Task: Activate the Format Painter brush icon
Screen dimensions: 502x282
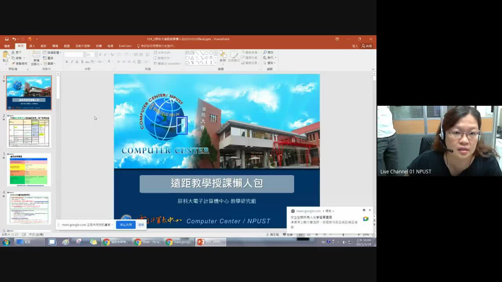Action: (20, 63)
